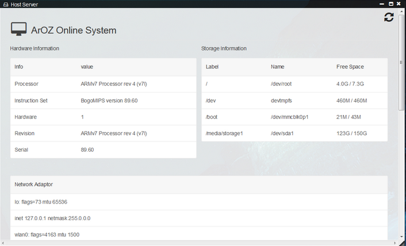Click the horizontal scrollbar right arrow
This screenshot has width=406, height=246.
[x=395, y=243]
